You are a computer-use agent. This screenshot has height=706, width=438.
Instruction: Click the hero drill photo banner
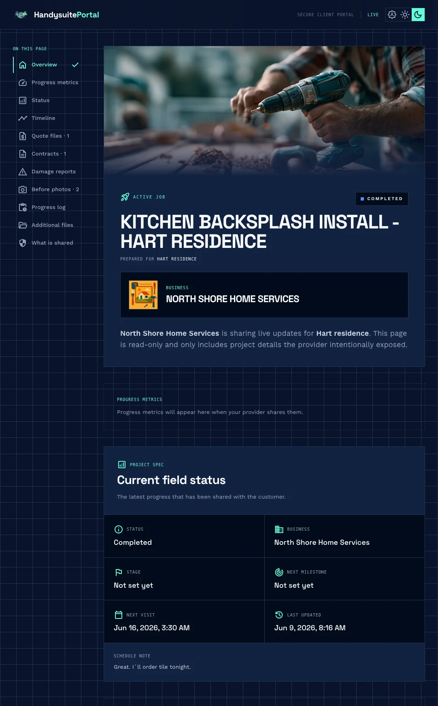[x=264, y=111]
